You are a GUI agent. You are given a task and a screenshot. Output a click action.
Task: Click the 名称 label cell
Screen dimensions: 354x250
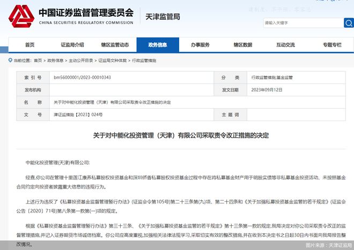pos(33,102)
